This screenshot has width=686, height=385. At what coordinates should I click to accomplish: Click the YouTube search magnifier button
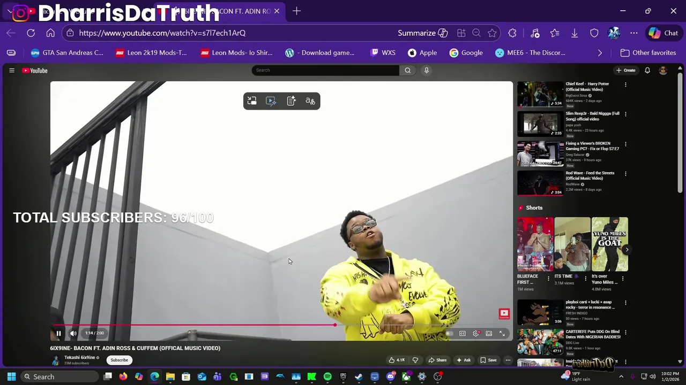tap(408, 70)
